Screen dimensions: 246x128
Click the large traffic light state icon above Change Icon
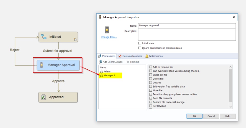pos(107,30)
